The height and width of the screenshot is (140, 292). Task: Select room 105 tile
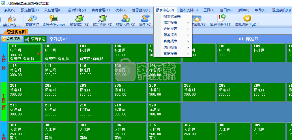pos(129,53)
